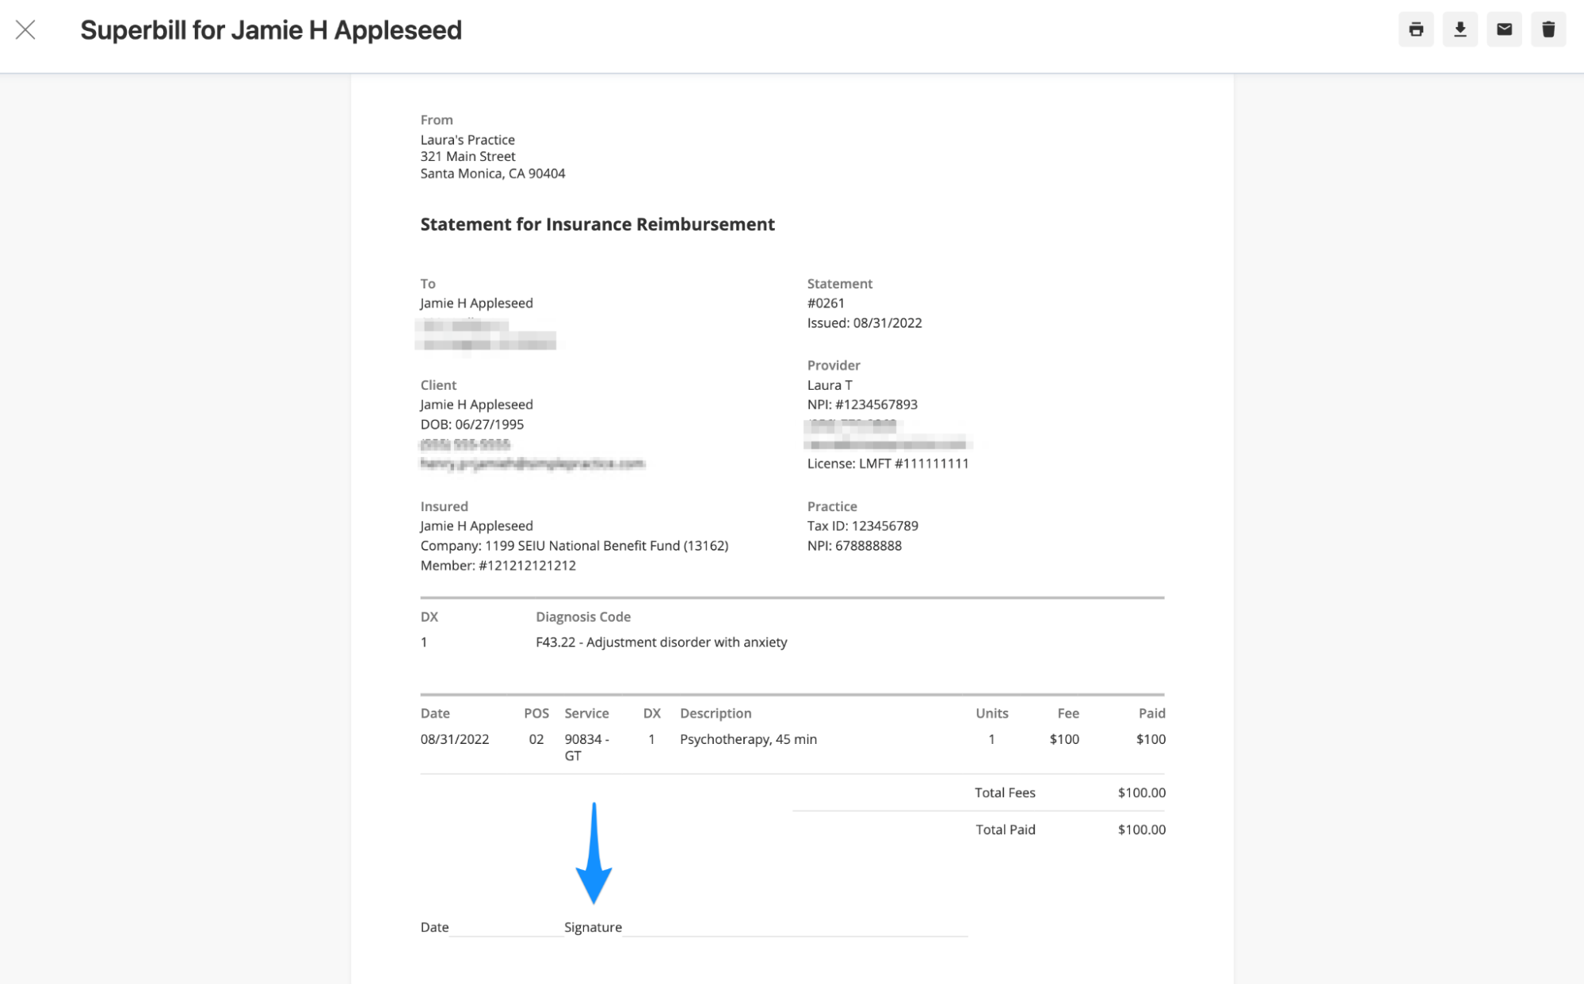Click the Superbill for Jamie H Appleseed title
The height and width of the screenshot is (984, 1584).
(270, 30)
